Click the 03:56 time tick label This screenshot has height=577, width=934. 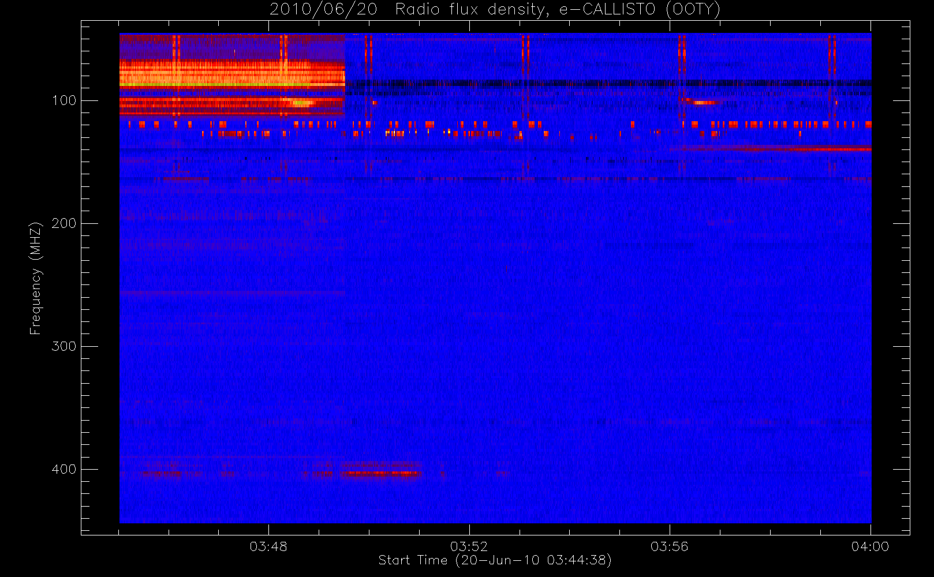670,546
